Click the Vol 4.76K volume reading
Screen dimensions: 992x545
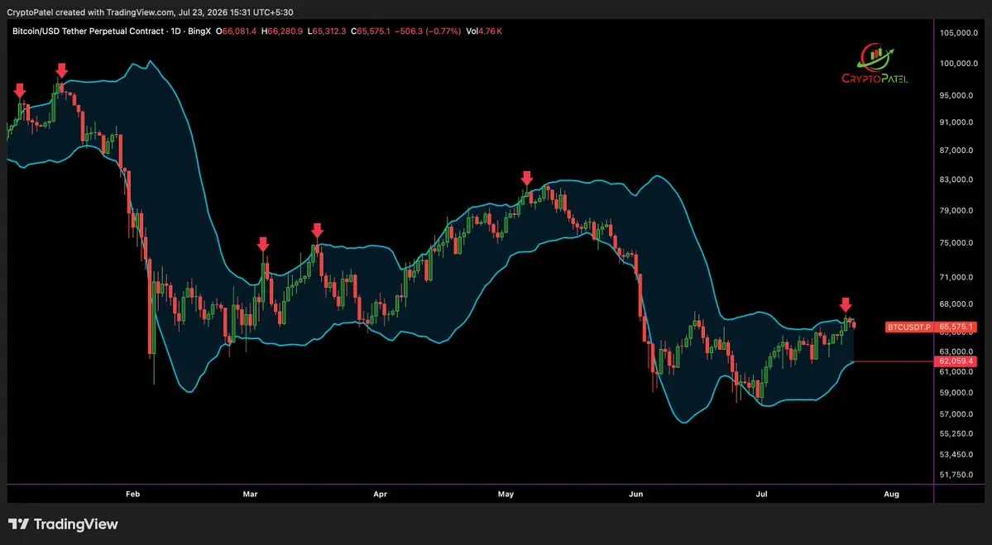point(484,31)
